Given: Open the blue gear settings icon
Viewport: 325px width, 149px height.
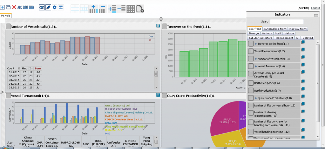Looking at the screenshot, I should pos(55,8).
